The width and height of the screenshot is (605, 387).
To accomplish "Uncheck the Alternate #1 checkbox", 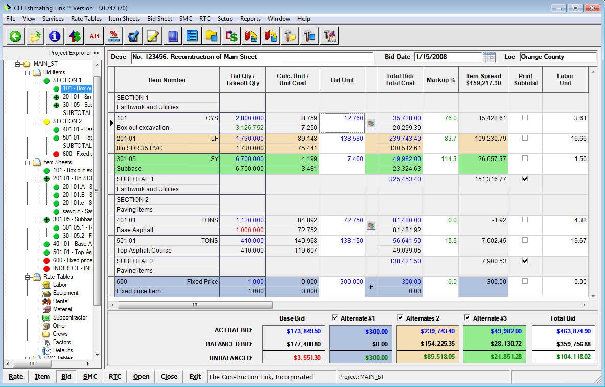I will coord(335,318).
